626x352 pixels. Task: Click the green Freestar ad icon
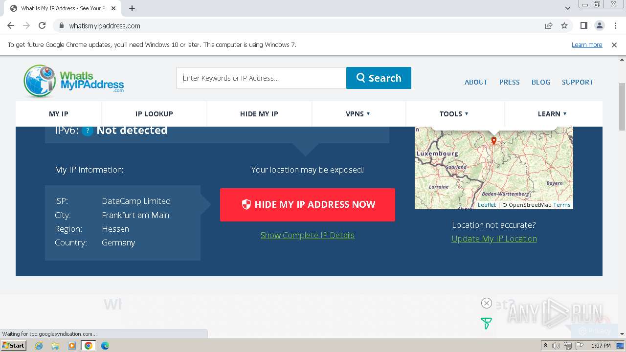pos(486,323)
